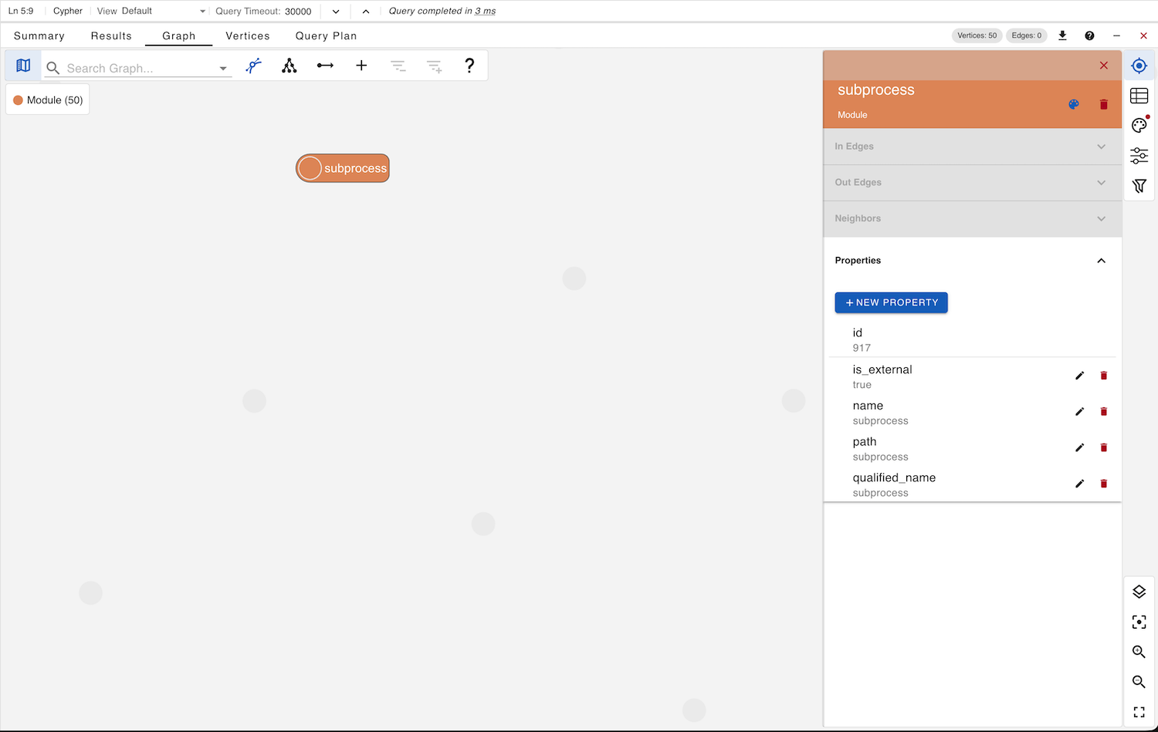This screenshot has height=732, width=1158.
Task: Open the View Default dropdown
Action: tap(151, 12)
